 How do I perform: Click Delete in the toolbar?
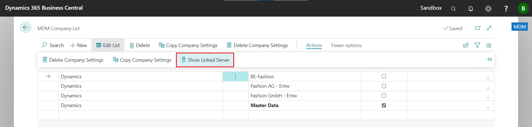point(140,45)
